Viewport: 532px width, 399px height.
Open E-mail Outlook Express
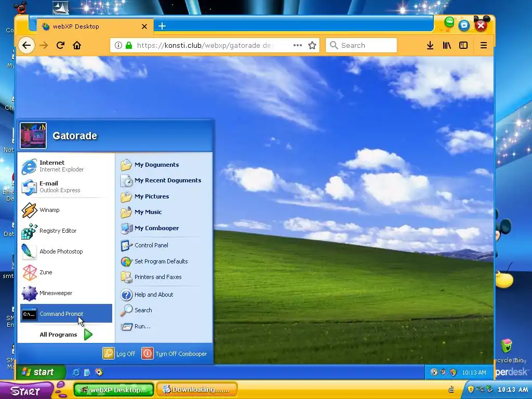[x=66, y=187]
